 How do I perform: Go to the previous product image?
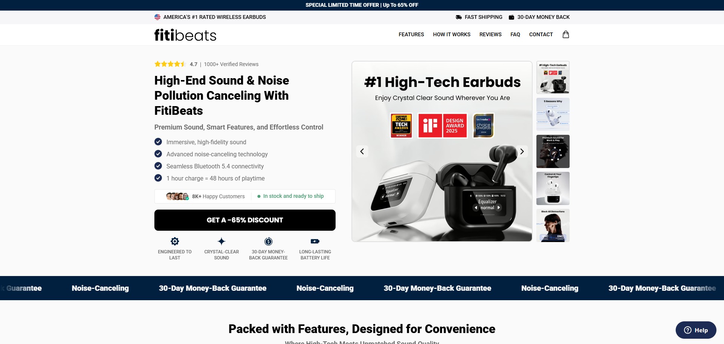362,151
